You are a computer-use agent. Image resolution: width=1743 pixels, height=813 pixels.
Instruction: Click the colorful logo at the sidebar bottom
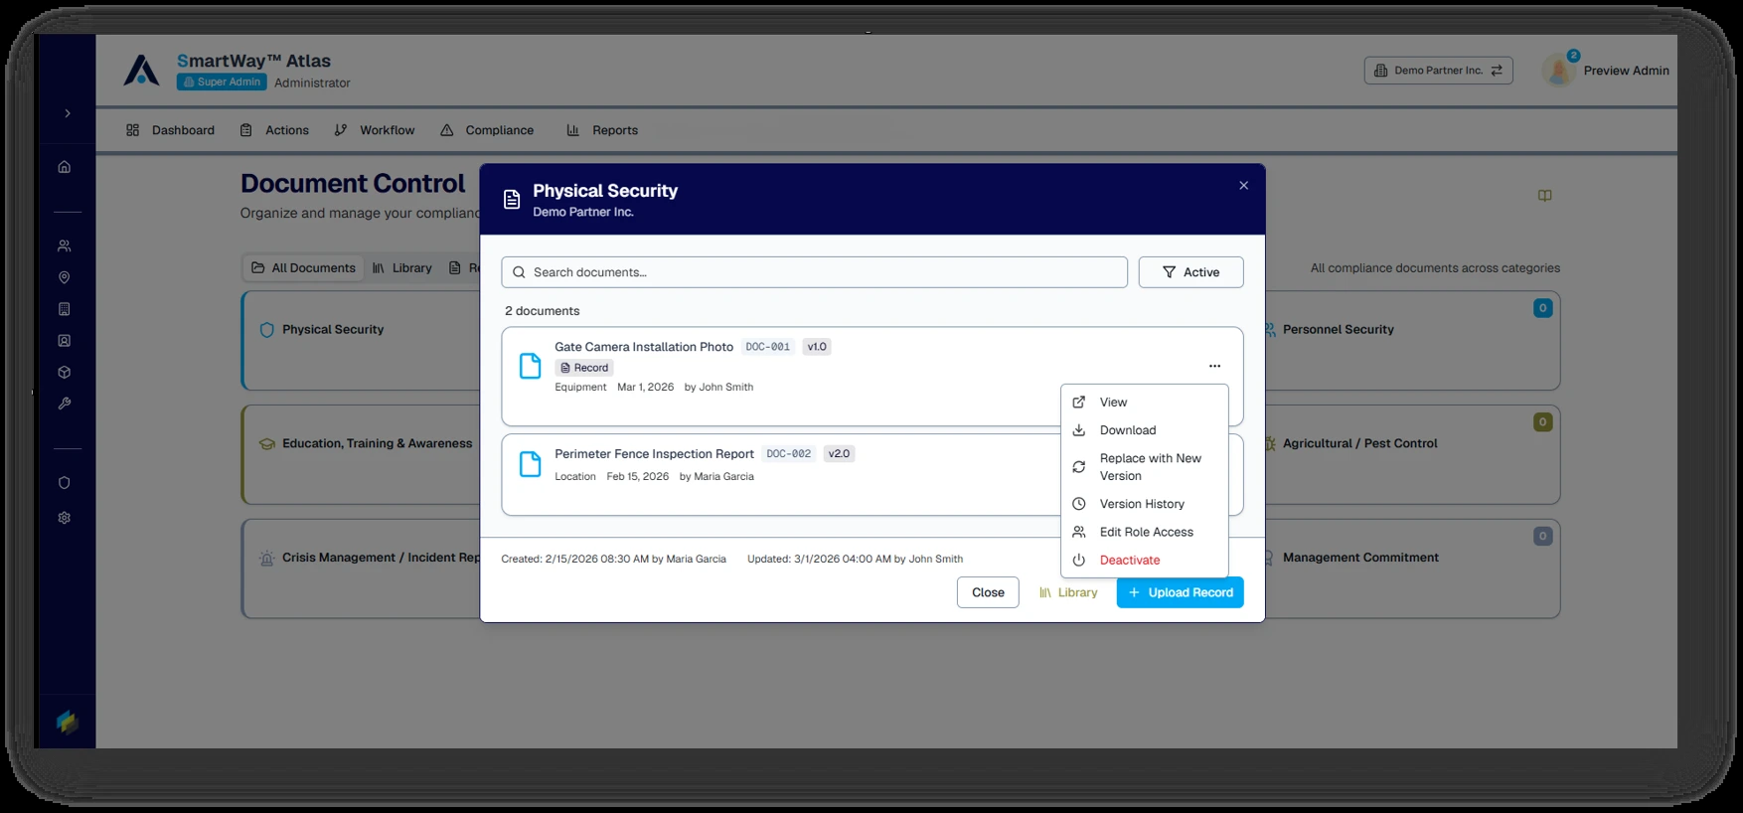[x=67, y=722]
